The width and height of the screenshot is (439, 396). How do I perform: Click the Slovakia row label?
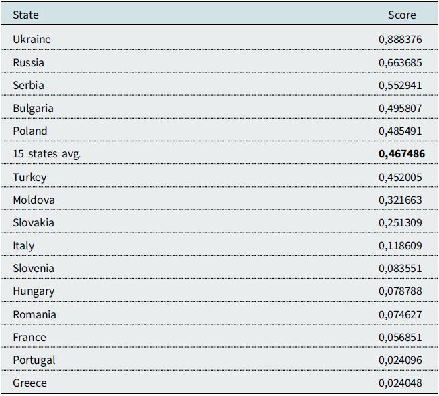tap(34, 222)
